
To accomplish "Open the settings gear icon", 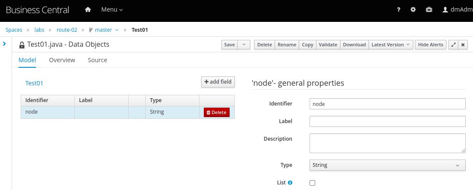I will (x=413, y=9).
